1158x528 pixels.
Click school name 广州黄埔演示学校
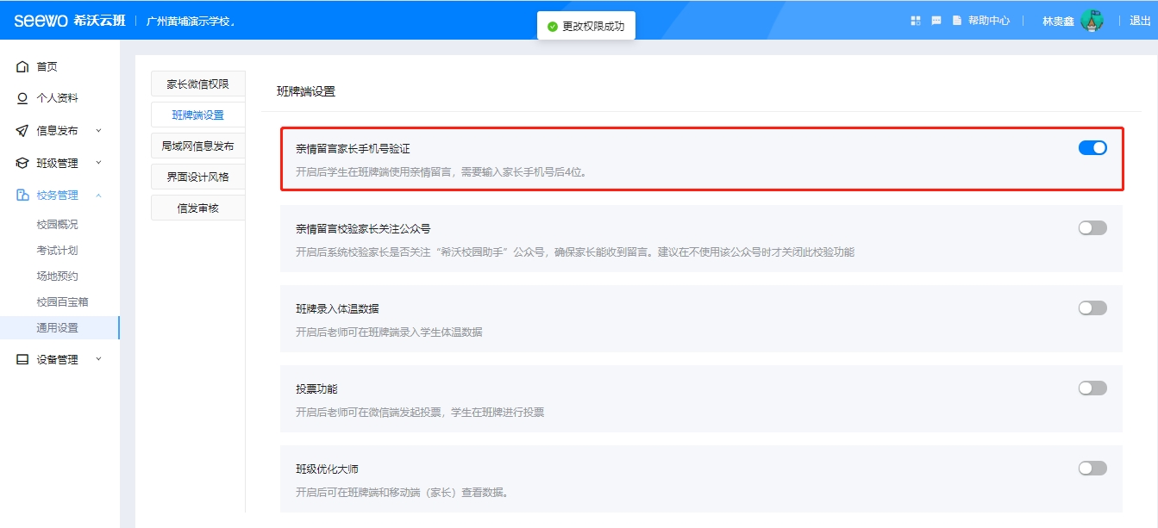189,22
